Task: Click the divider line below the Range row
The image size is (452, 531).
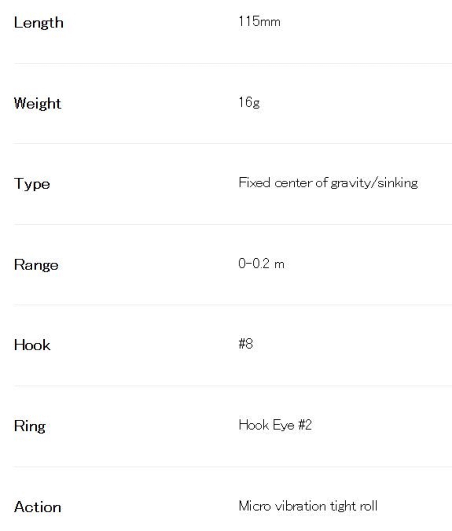Action: [x=233, y=305]
